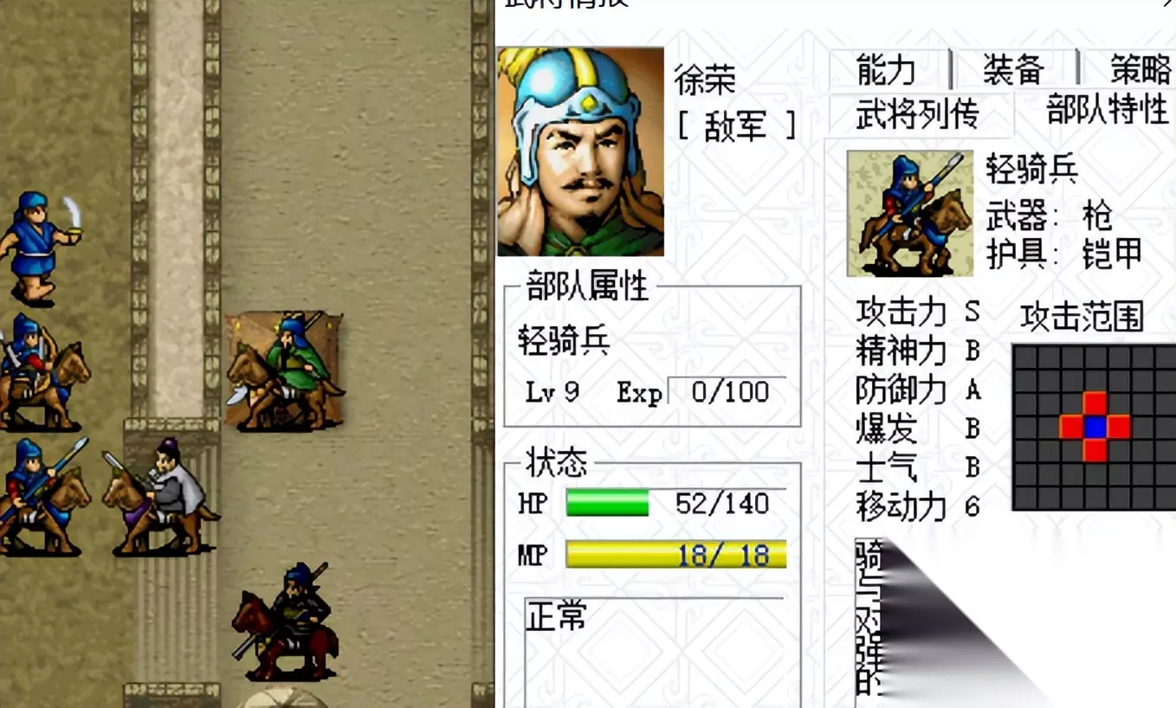Click the blue center cell of attack range grid
1176x708 pixels.
tap(1095, 427)
